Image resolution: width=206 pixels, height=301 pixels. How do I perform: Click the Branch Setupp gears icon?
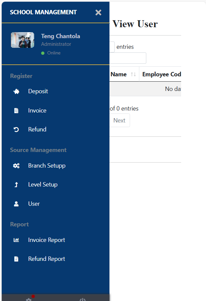coord(16,166)
